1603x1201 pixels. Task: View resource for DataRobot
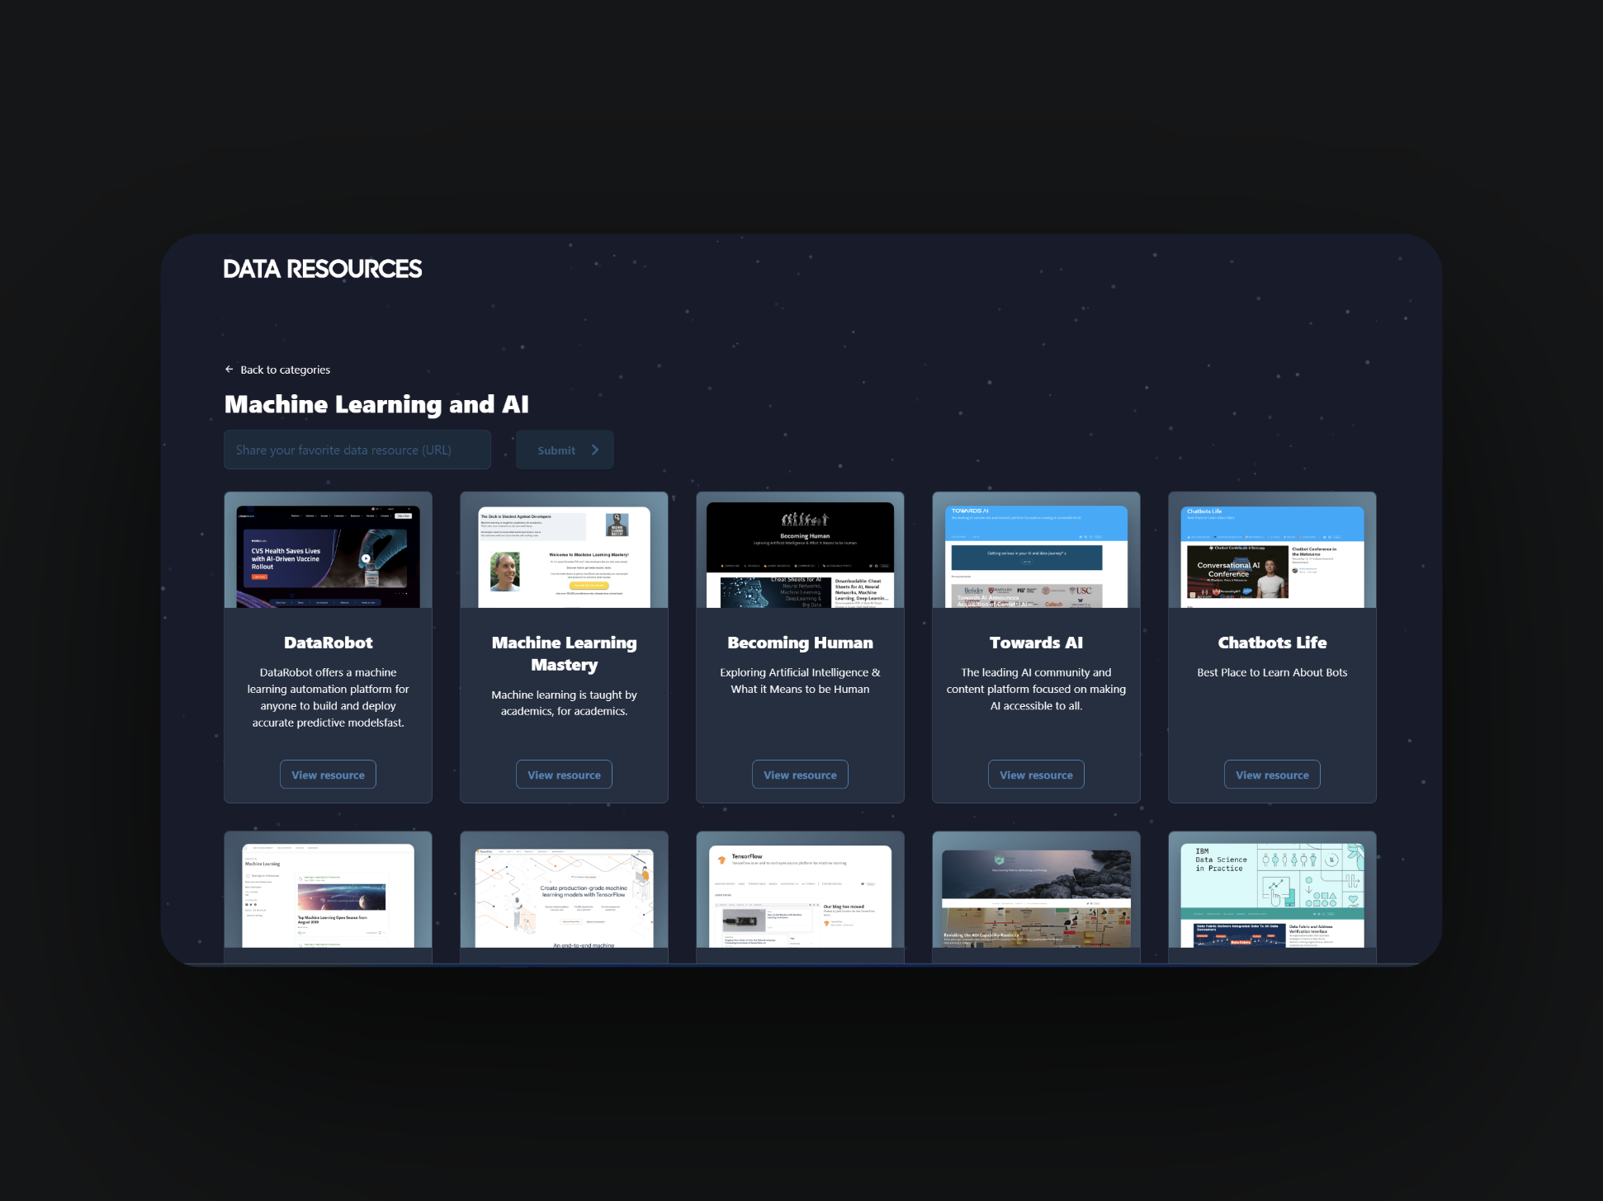(x=328, y=775)
